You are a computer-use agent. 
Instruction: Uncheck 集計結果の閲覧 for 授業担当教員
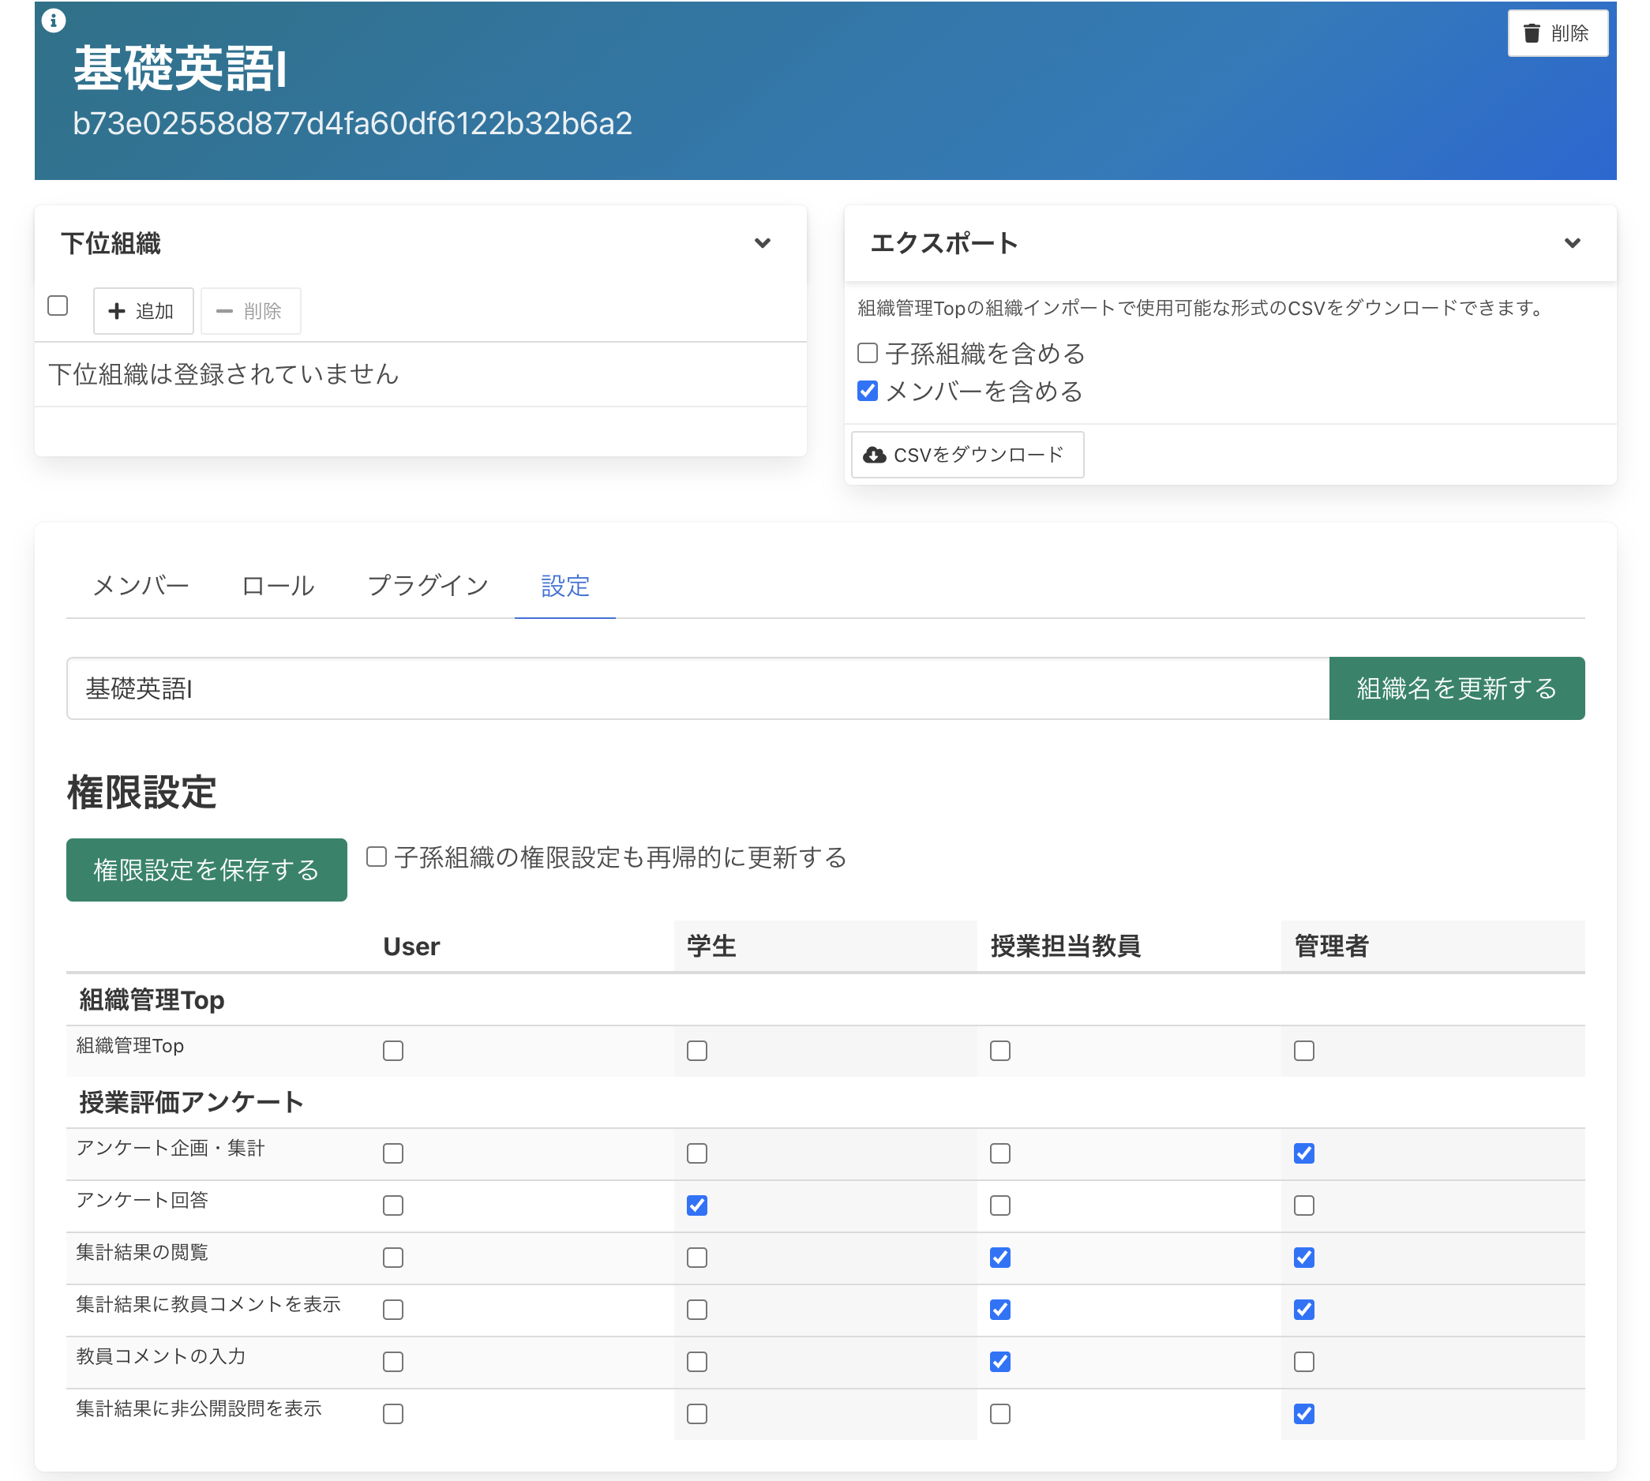pos(1000,1258)
